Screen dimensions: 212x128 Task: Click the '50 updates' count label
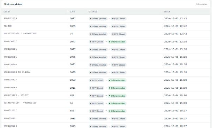[202, 4]
